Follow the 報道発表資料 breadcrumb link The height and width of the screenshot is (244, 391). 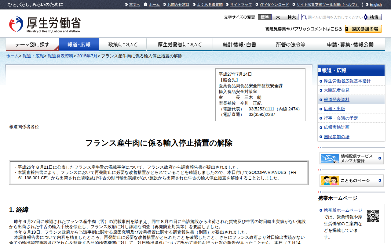[60, 56]
